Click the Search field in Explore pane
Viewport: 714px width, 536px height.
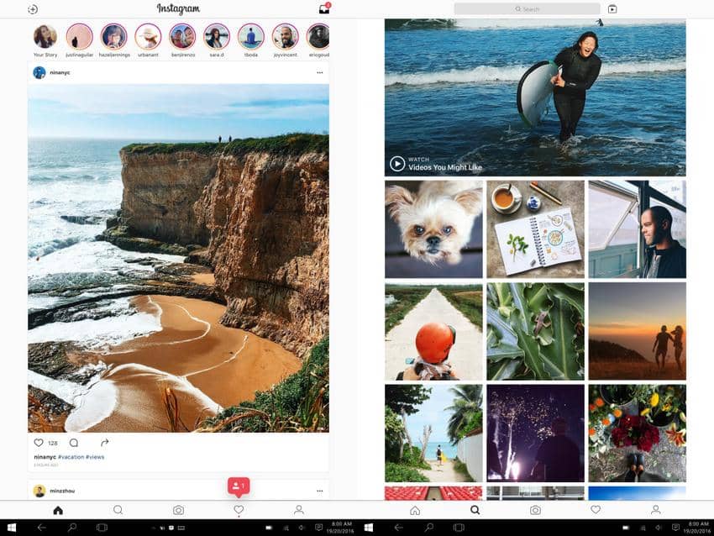tap(528, 9)
